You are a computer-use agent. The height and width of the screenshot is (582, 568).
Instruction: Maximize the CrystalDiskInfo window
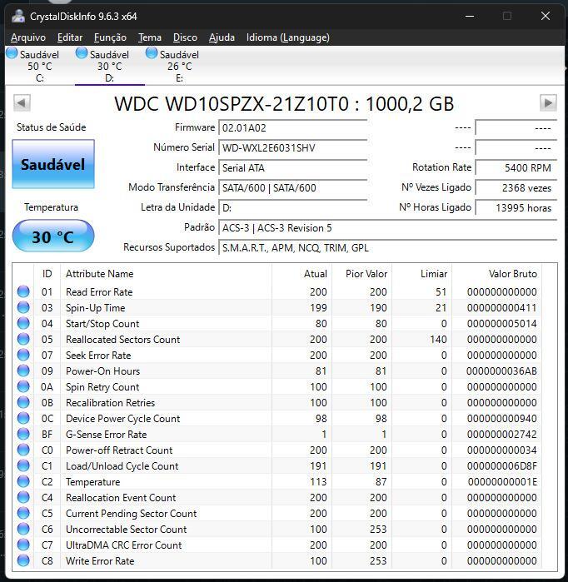tap(507, 16)
